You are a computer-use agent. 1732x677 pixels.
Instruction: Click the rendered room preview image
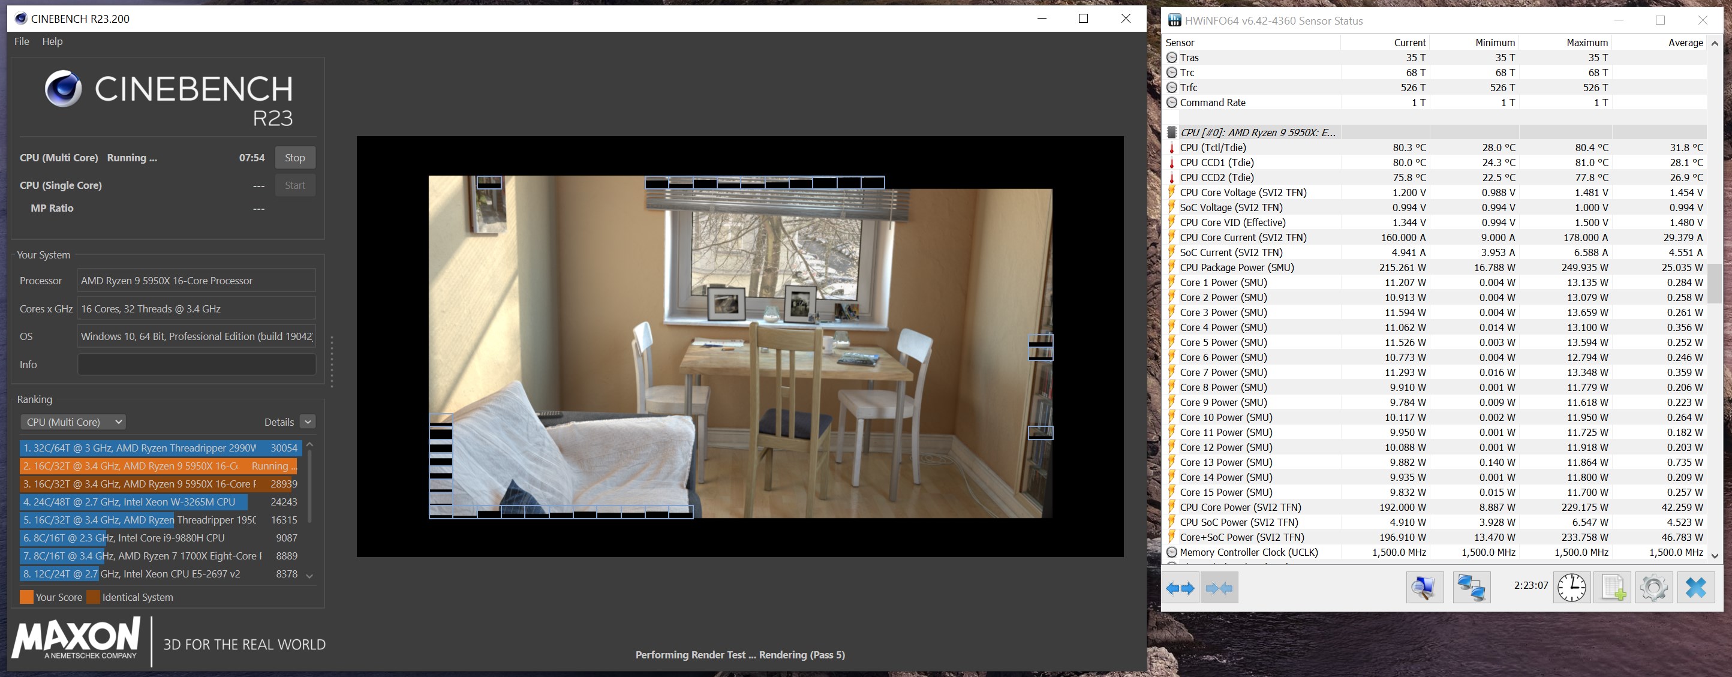(740, 347)
